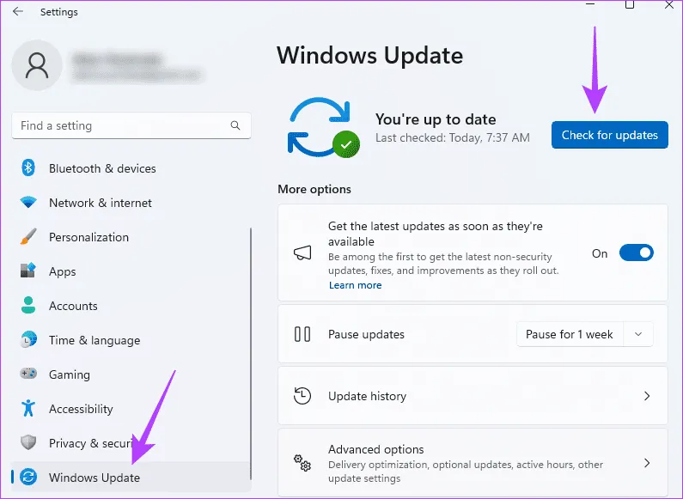Screen dimensions: 683x499
Task: Click the Network & internet Wi-Fi icon
Action: pyautogui.click(x=28, y=203)
